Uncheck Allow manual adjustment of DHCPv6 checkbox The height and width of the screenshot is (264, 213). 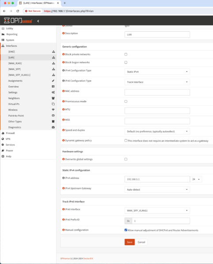click(126, 230)
